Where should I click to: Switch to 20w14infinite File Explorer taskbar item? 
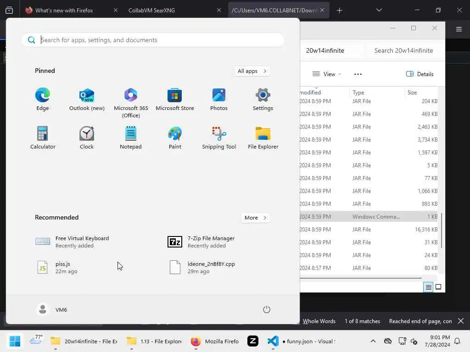[84, 341]
